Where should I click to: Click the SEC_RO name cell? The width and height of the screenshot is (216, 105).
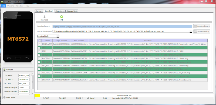tap(47, 66)
